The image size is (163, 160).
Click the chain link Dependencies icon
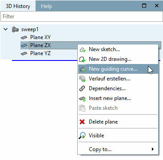point(82,88)
